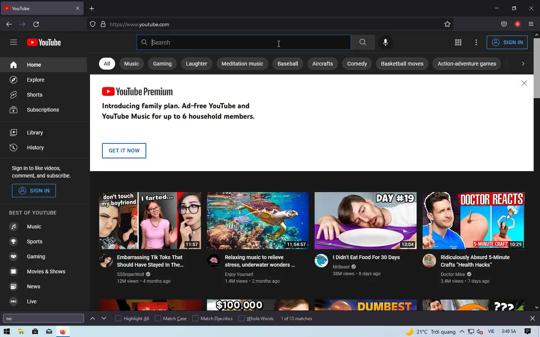The width and height of the screenshot is (540, 337).
Task: Select the Action-adventure games chip
Action: point(467,64)
